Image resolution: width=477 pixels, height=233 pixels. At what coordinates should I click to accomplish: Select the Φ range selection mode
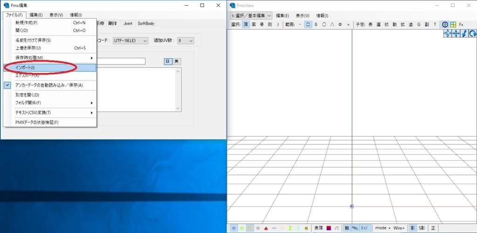(x=340, y=25)
